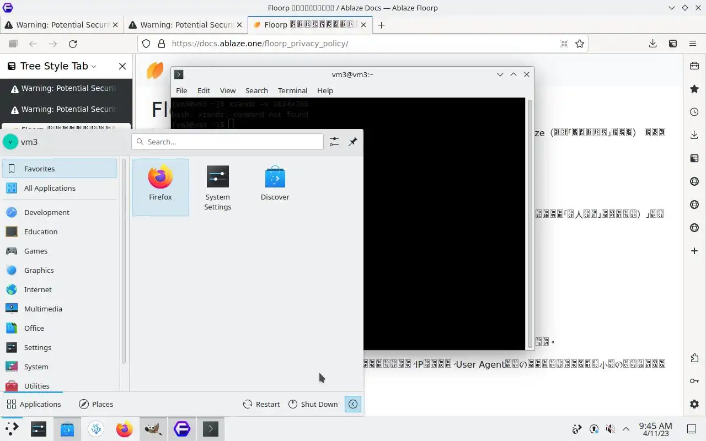
Task: Switch to GIMP in the taskbar
Action: point(153,429)
